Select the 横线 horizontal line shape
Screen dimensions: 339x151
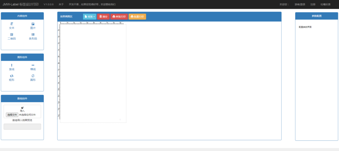pos(33,67)
